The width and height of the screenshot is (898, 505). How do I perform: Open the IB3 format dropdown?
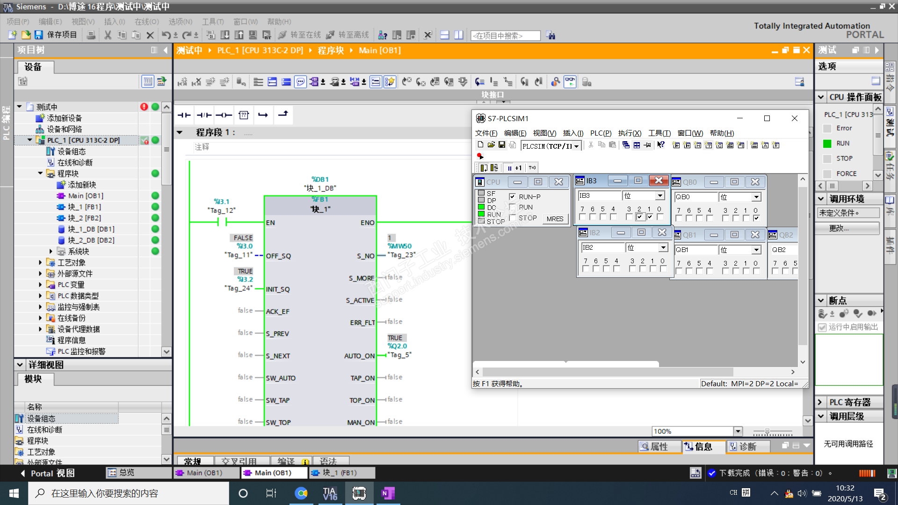[x=660, y=196]
